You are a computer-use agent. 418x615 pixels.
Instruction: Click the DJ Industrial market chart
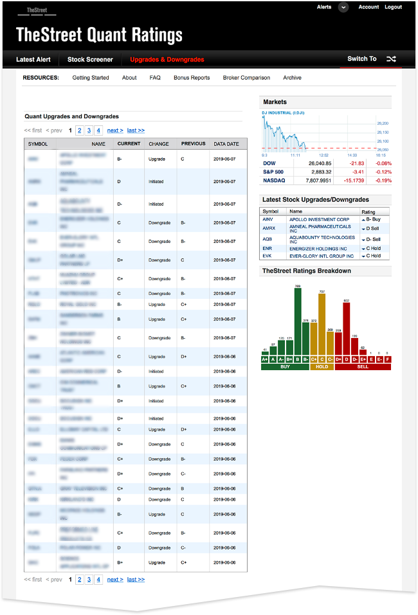click(x=325, y=134)
